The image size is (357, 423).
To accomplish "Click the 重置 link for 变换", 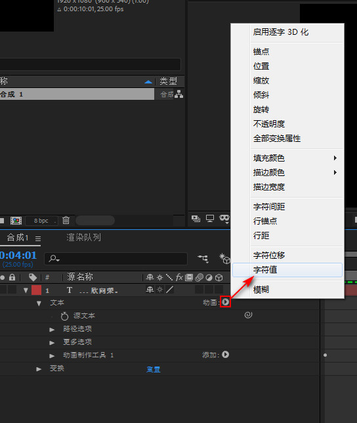I will [154, 369].
